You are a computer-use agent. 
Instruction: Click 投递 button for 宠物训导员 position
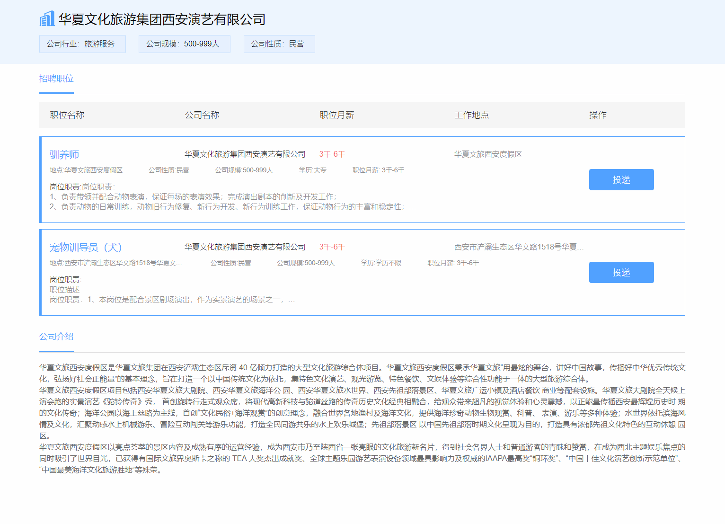621,273
